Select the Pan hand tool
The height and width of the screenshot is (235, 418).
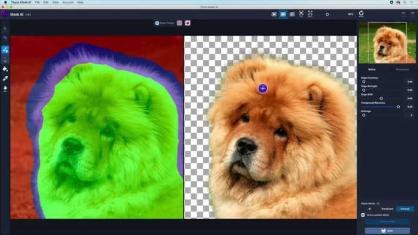pyautogui.click(x=5, y=89)
